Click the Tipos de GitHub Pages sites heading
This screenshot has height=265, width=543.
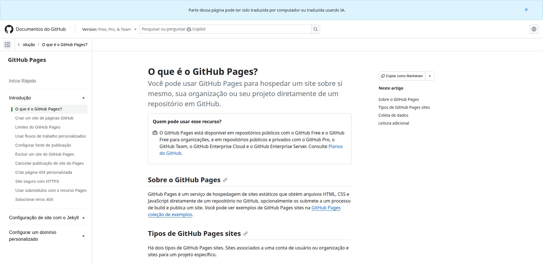tap(194, 234)
